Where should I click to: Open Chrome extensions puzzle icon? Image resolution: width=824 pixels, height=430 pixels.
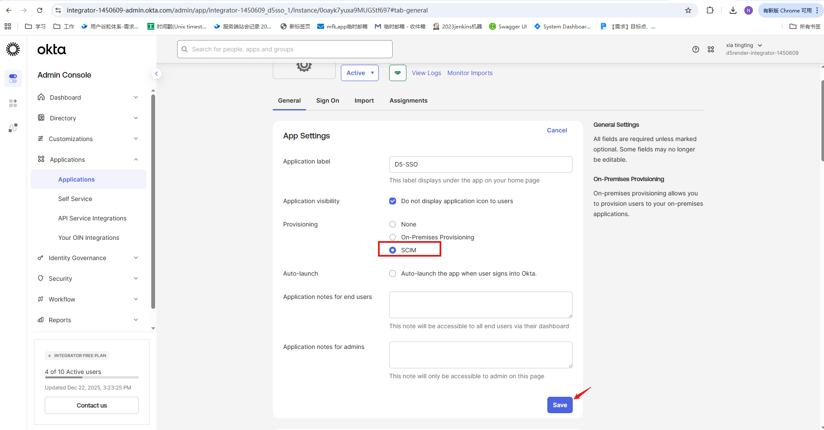[710, 10]
